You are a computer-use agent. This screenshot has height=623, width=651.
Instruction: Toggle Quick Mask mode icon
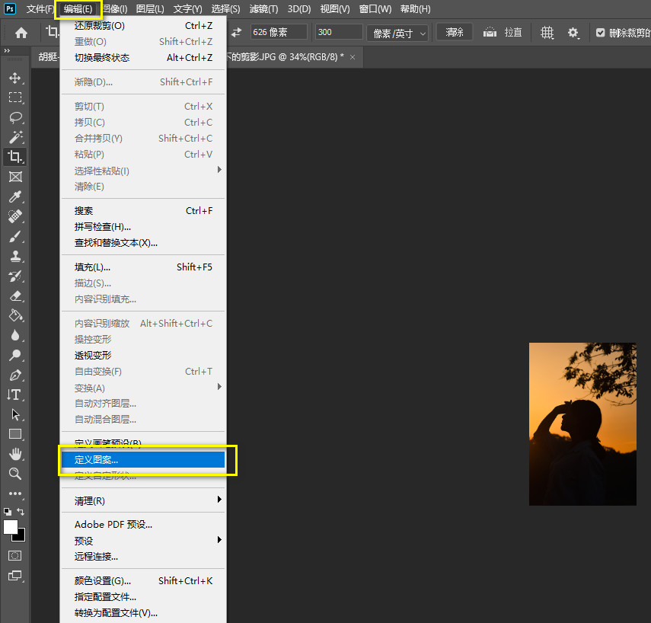(15, 555)
